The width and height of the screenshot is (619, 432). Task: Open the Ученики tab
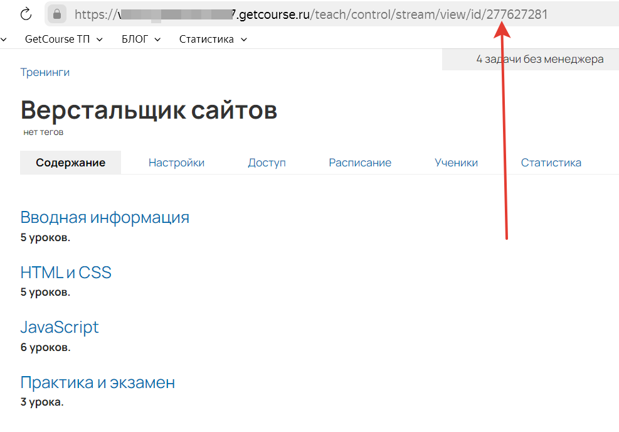pyautogui.click(x=456, y=163)
